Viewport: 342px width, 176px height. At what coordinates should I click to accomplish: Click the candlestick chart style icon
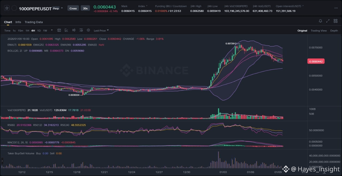click(73, 30)
